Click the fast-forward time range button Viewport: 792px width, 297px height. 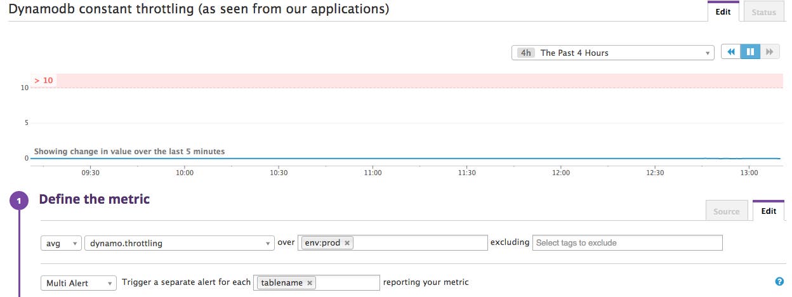(x=769, y=53)
